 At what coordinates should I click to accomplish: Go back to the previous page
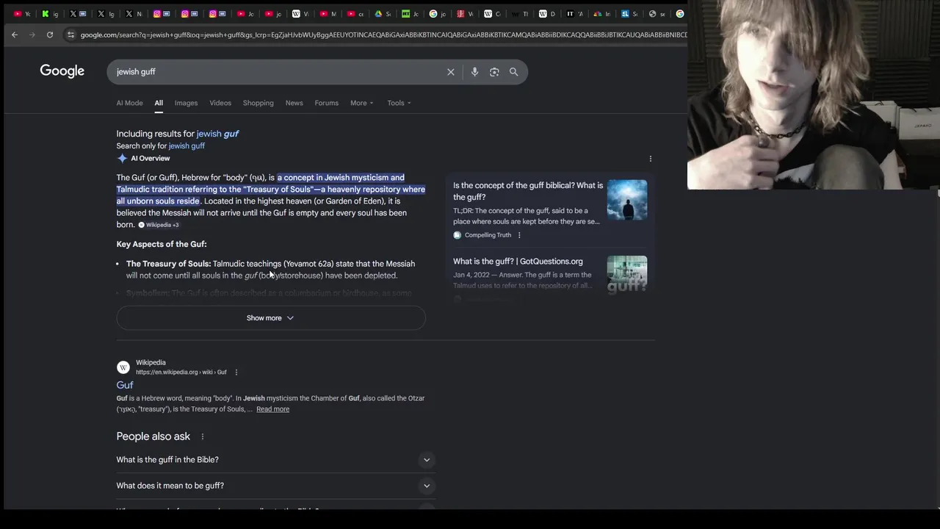pyautogui.click(x=15, y=35)
